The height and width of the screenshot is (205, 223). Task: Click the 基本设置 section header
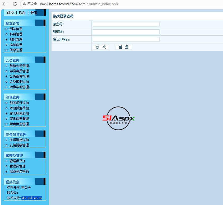click(12, 24)
